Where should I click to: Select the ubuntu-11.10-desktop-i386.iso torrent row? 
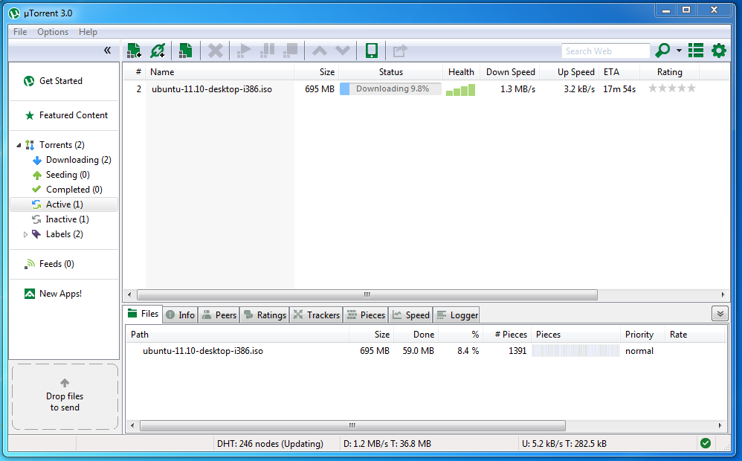[x=426, y=89]
